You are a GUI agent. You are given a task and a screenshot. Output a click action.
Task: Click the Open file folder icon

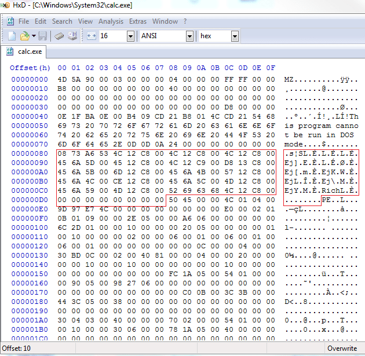(x=25, y=36)
